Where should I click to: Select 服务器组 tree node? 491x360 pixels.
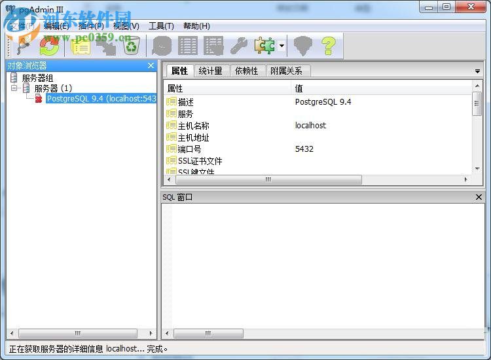tap(37, 78)
